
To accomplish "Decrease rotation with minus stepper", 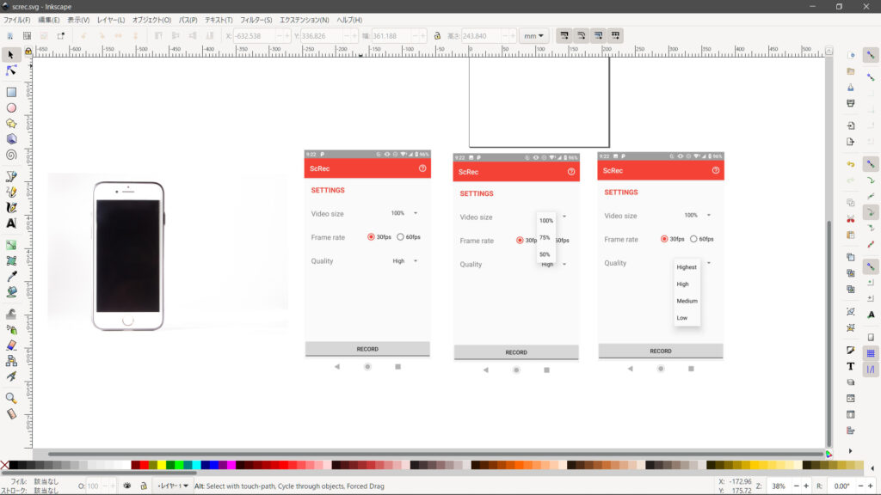I will 860,486.
